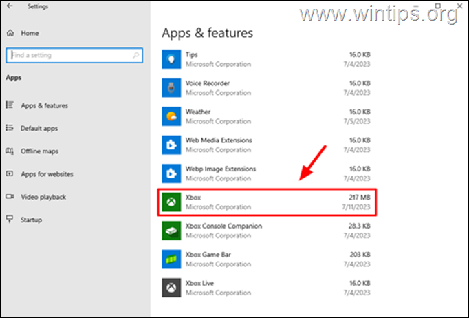Click the Startup icon in sidebar
This screenshot has width=469, height=318.
10,219
